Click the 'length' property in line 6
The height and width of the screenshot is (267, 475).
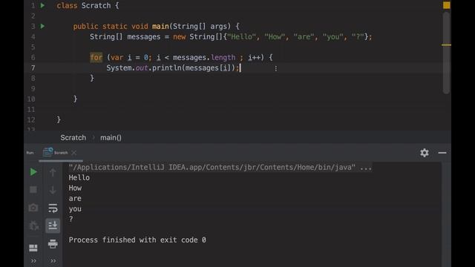(223, 57)
